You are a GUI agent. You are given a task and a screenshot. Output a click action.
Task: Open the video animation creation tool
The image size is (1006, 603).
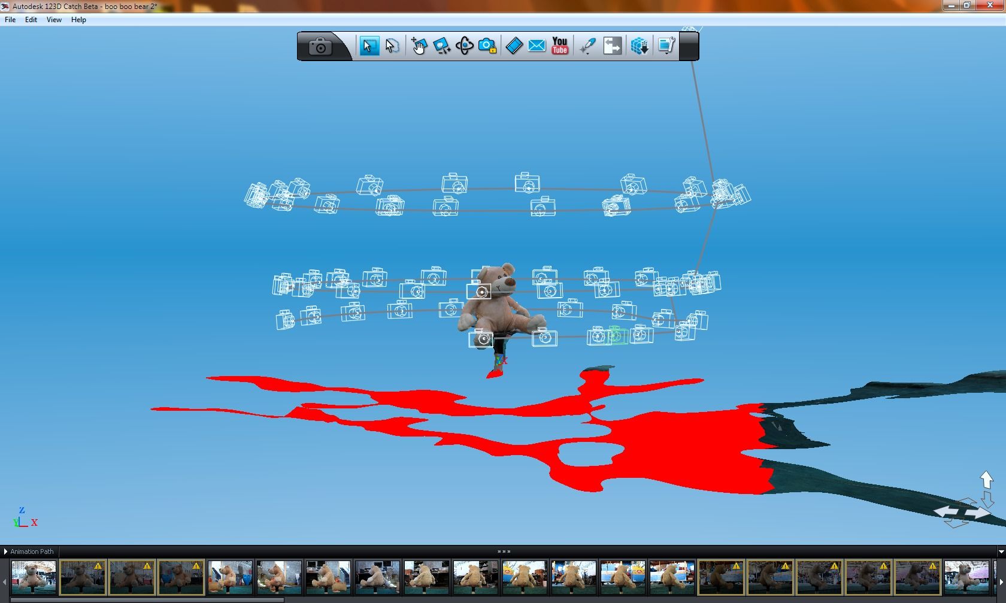click(514, 46)
